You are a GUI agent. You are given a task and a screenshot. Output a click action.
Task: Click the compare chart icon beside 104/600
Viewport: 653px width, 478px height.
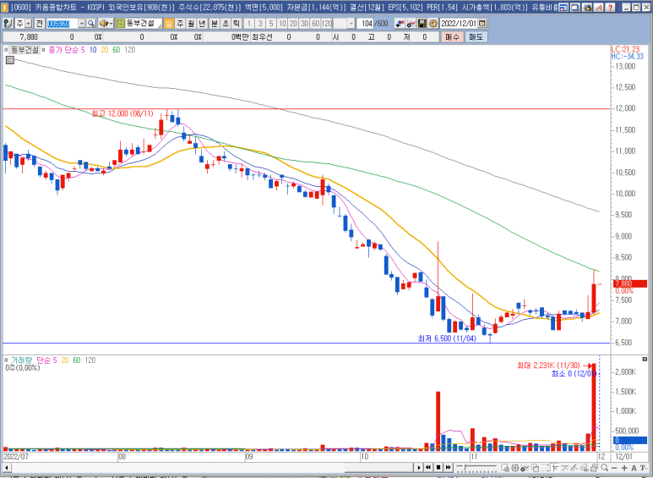pyautogui.click(x=400, y=24)
